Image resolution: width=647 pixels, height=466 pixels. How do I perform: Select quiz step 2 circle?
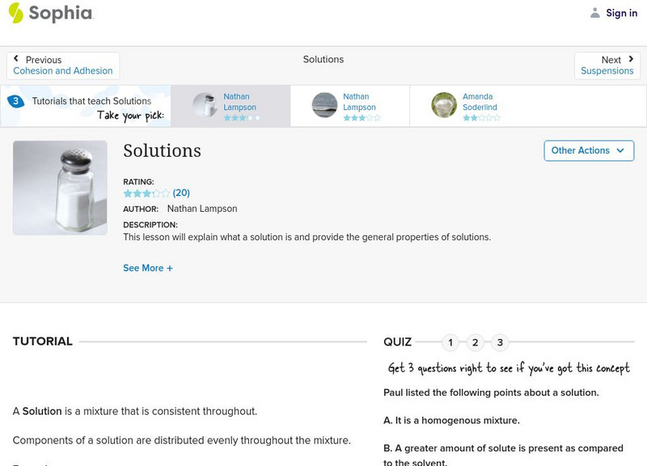(475, 342)
